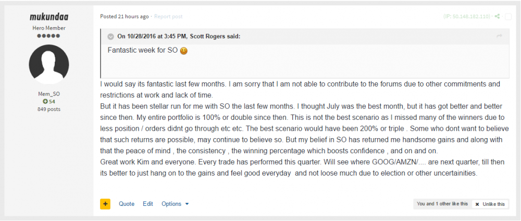Image resolution: width=521 pixels, height=221 pixels.
Task: Click the 849 posts count
Action: coord(49,109)
